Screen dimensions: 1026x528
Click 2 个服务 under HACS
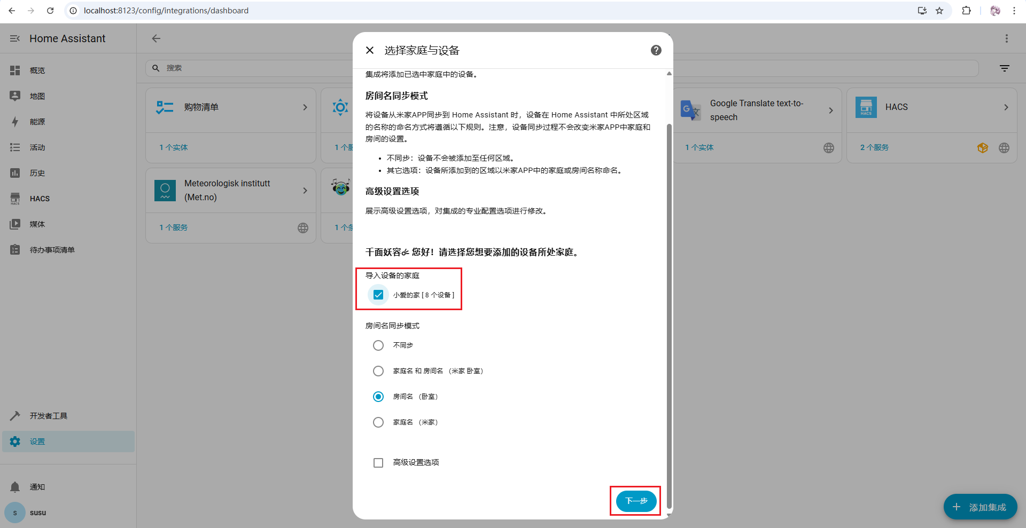(x=875, y=147)
